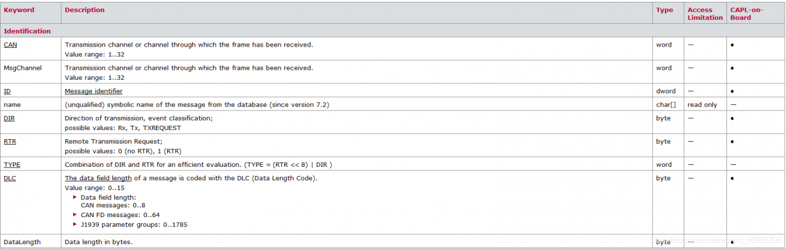Click the Keyword column header
Image resolution: width=786 pixels, height=249 pixels.
point(19,10)
